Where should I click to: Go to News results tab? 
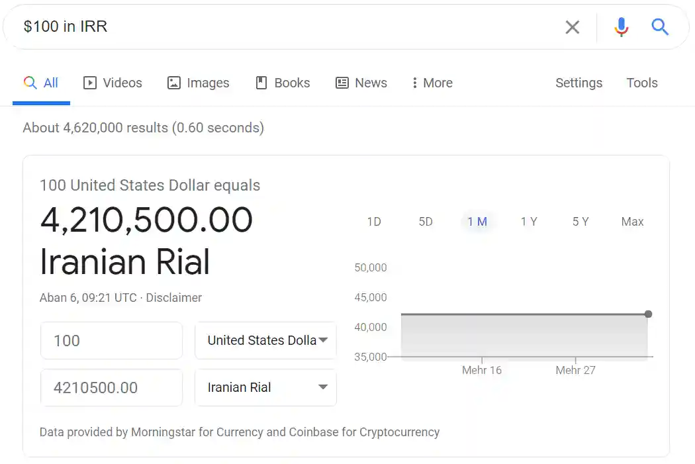tap(361, 83)
